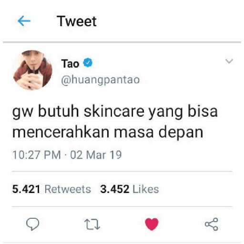Click the Likes label
244x244 pixels.
(146, 189)
